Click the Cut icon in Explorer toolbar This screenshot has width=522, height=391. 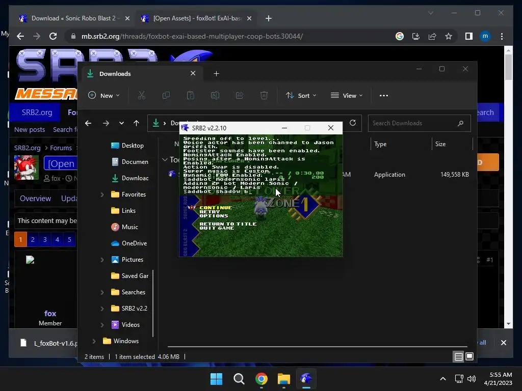tap(142, 95)
